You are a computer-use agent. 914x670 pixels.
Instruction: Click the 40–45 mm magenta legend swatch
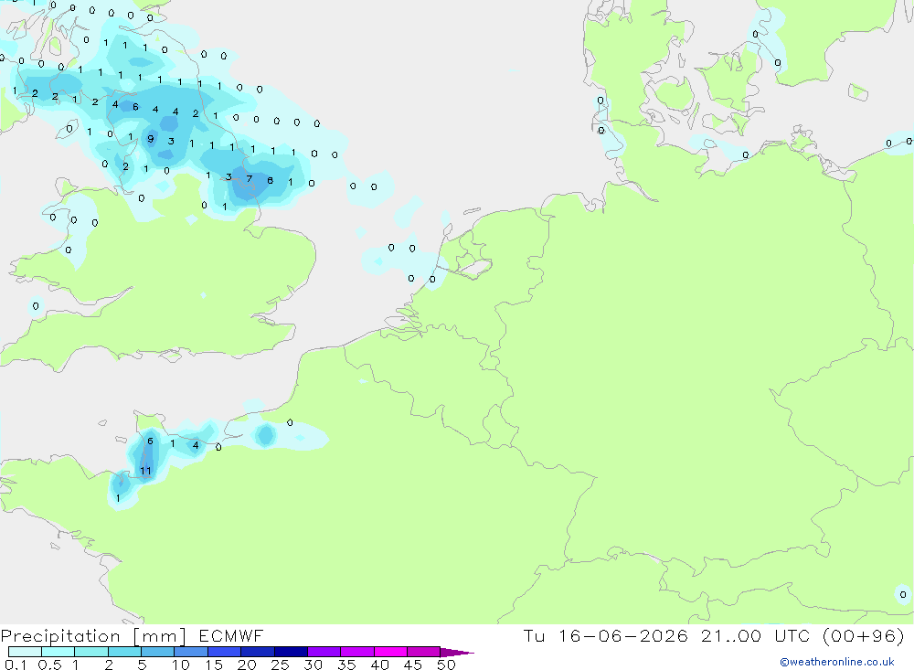click(x=390, y=652)
